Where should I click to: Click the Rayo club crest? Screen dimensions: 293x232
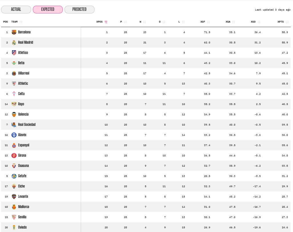13,104
